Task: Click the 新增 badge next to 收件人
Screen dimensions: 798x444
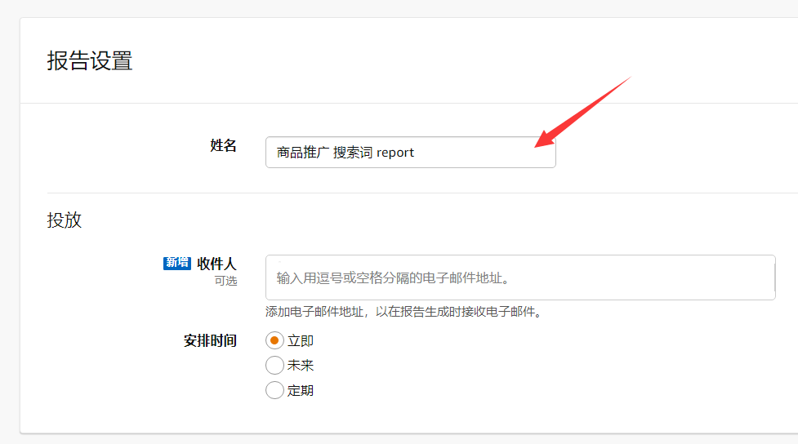Action: [x=177, y=263]
